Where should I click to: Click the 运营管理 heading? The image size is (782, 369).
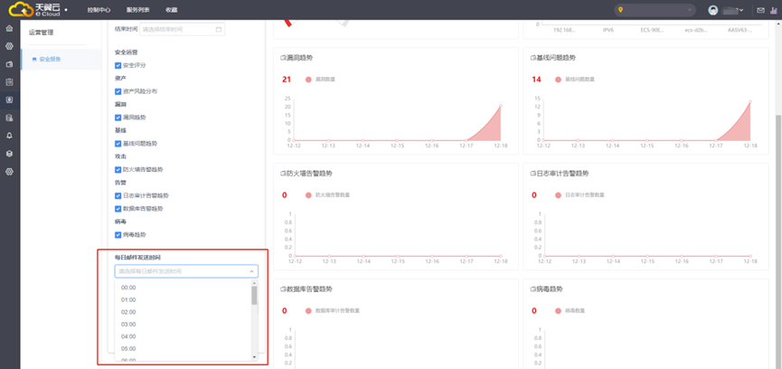coord(41,33)
